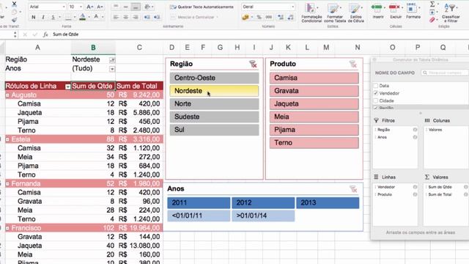Apply thousands separator 000 style
The image size is (469, 264).
pos(269,18)
